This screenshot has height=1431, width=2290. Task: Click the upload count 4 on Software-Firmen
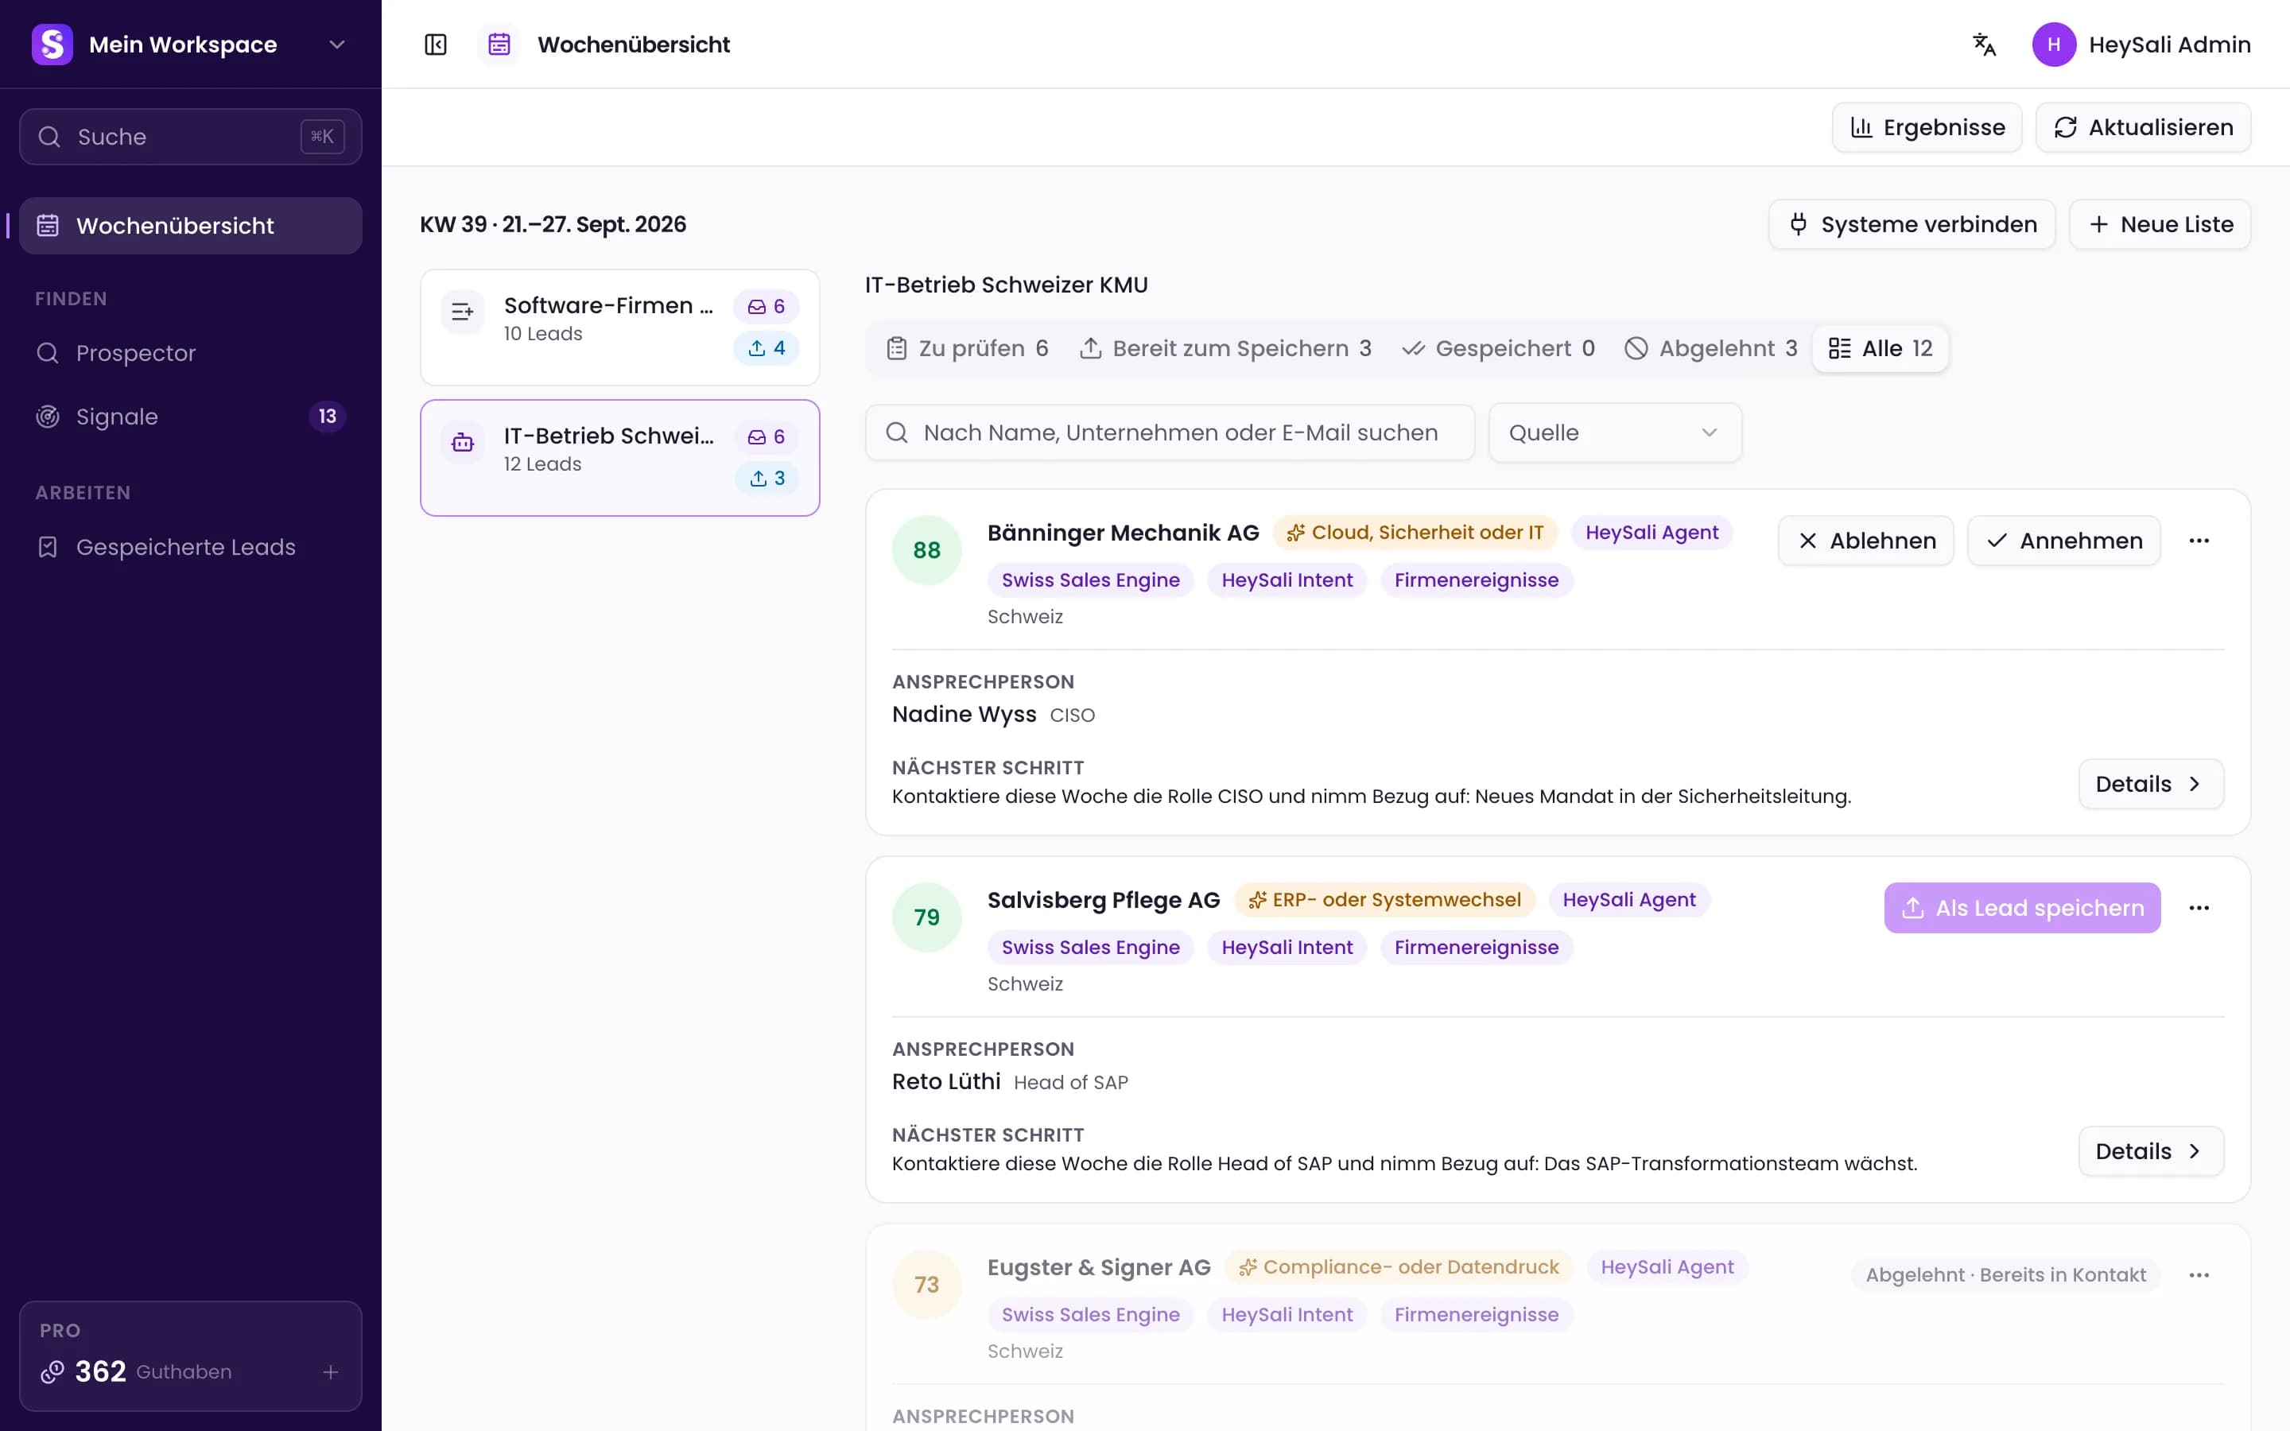tap(767, 347)
